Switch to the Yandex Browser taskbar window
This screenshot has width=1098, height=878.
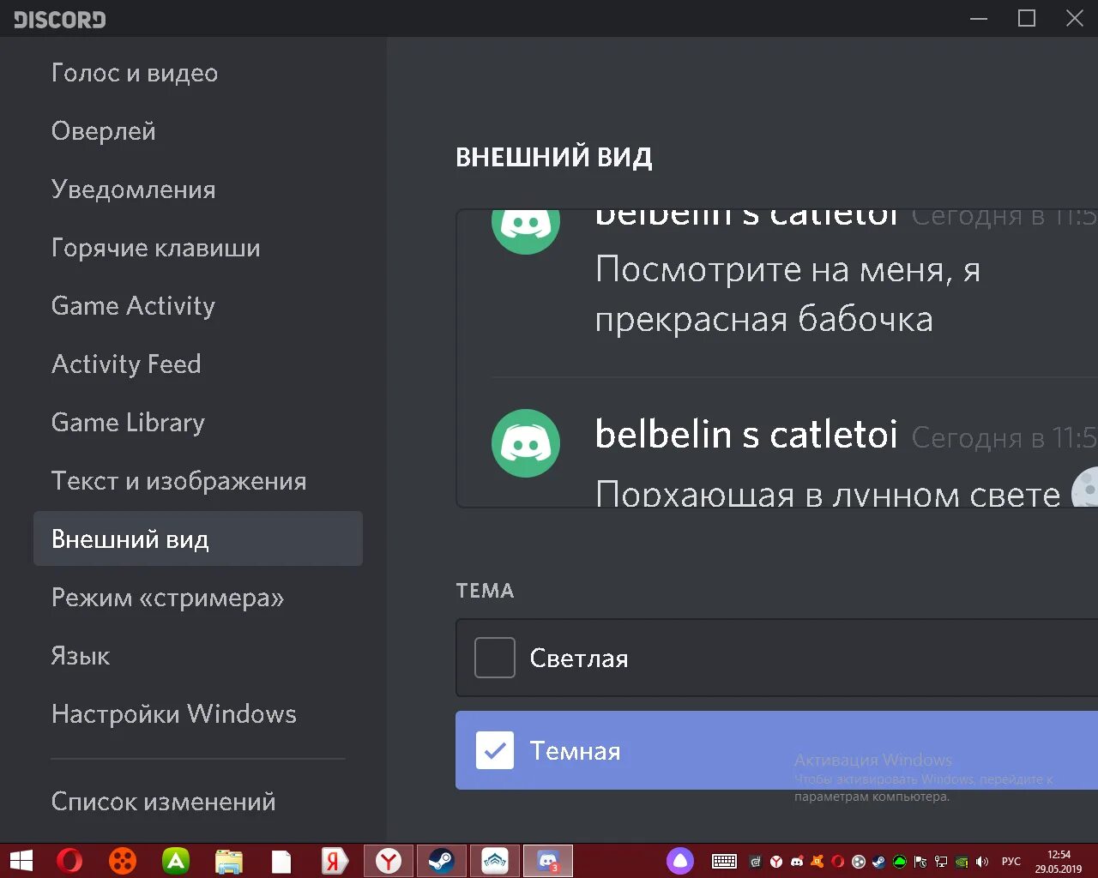(x=389, y=861)
